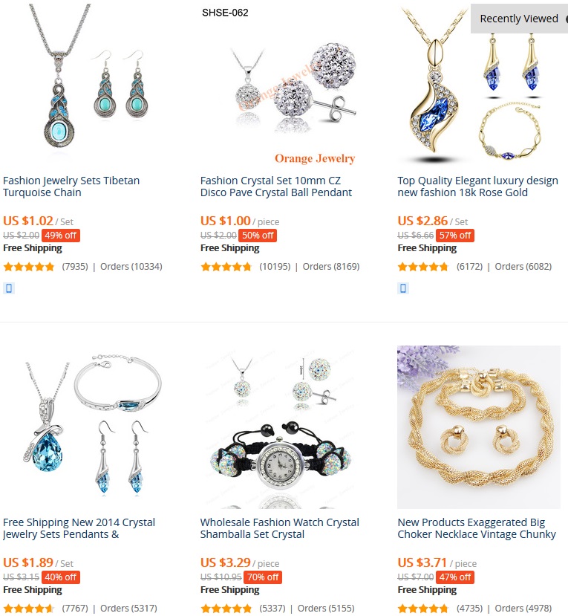Screen dimensions: 568x616
Task: Click the gold chunky choker necklace thumbnail
Action: pyautogui.click(x=478, y=427)
